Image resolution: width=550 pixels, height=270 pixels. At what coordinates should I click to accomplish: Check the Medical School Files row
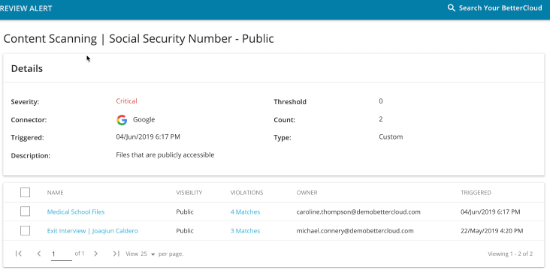[26, 211]
